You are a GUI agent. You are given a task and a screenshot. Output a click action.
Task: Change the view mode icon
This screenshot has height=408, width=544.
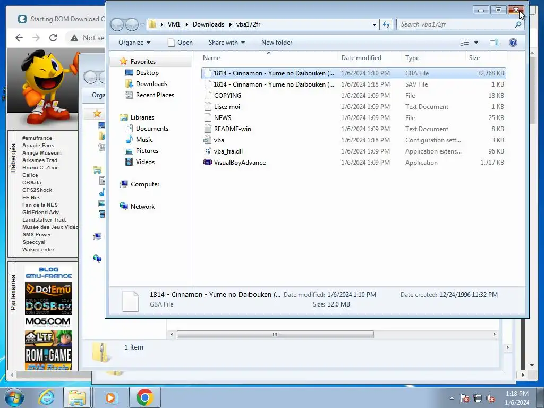pos(464,42)
